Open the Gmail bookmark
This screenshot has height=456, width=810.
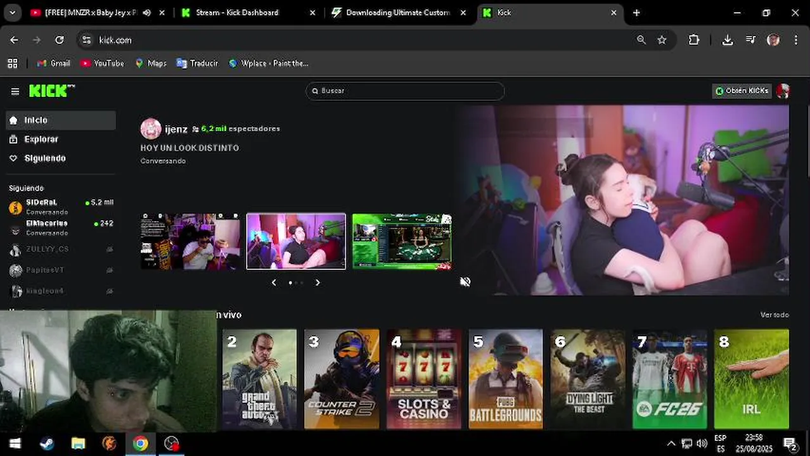pyautogui.click(x=53, y=63)
